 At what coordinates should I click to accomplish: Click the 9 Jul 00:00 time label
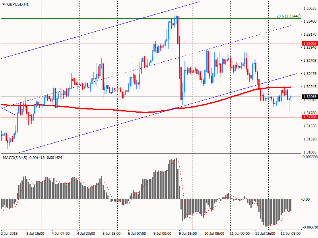click(x=163, y=233)
